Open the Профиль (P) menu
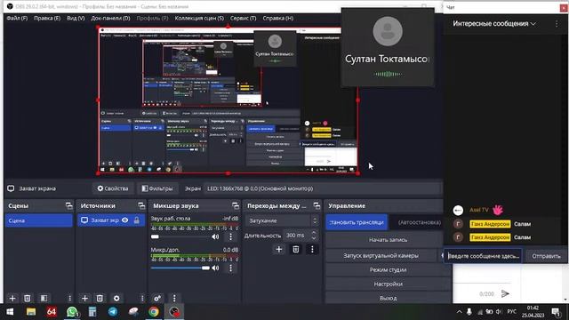Image resolution: width=569 pixels, height=320 pixels. [x=152, y=18]
